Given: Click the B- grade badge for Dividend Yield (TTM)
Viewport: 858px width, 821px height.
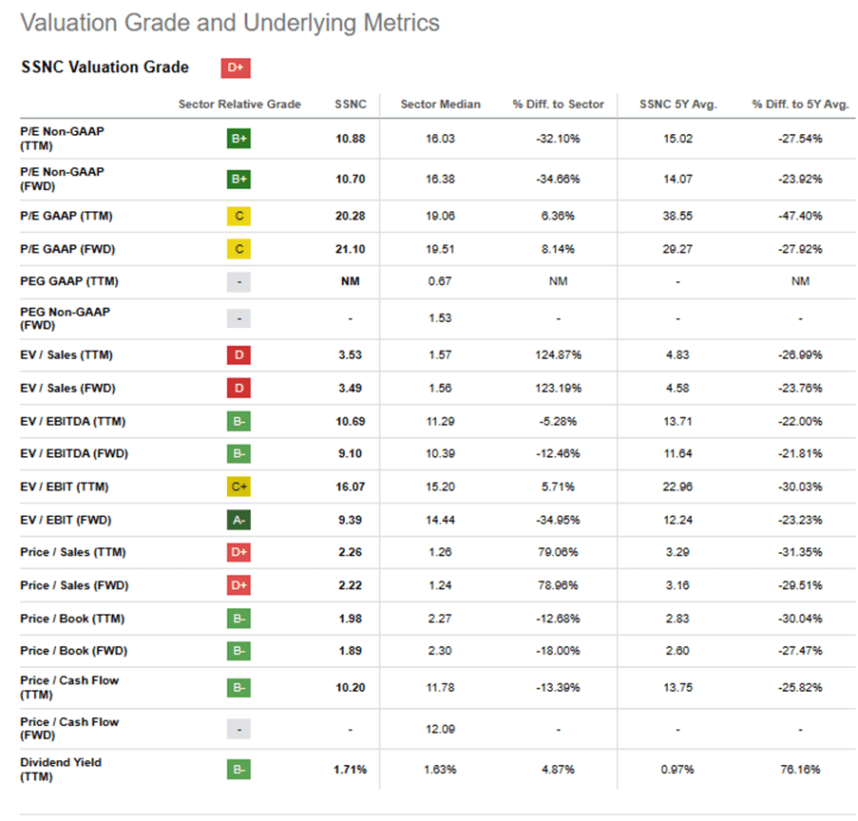Looking at the screenshot, I should click(x=238, y=769).
